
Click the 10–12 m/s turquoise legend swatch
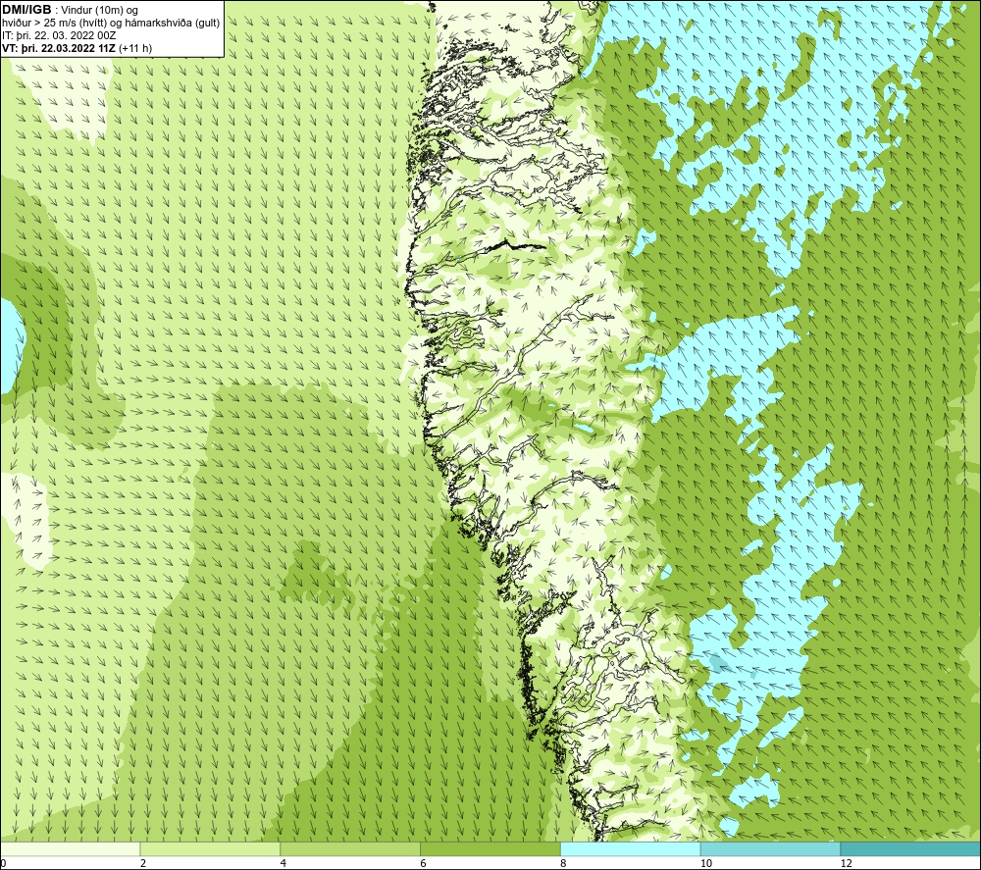[x=771, y=848]
